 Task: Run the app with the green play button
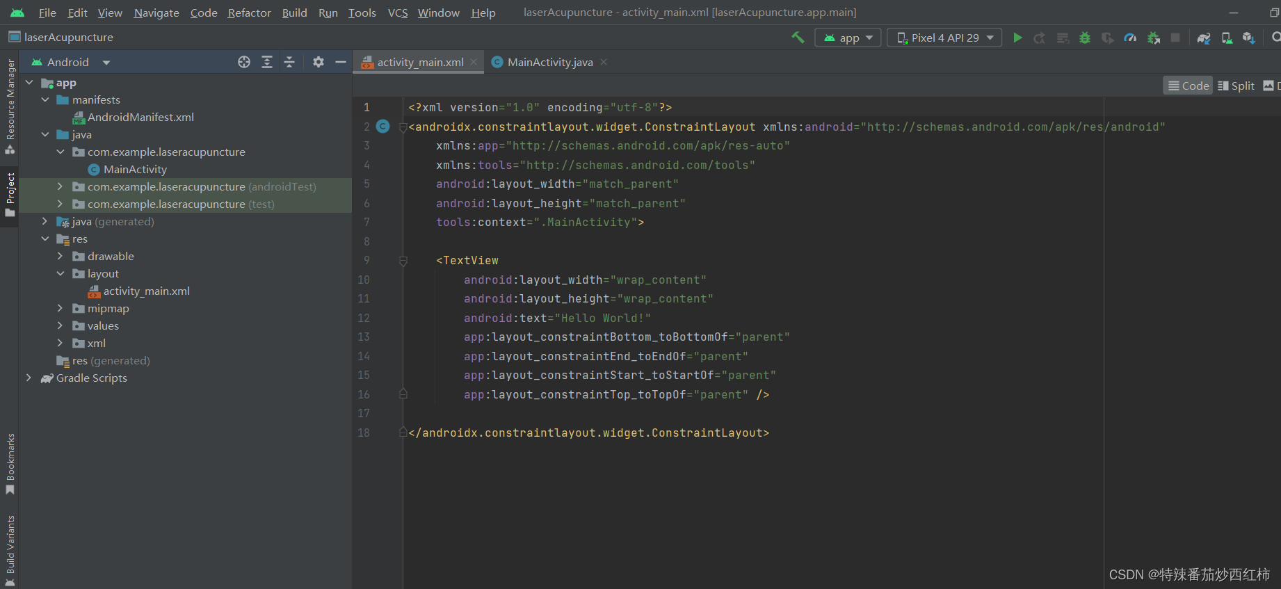(1017, 38)
